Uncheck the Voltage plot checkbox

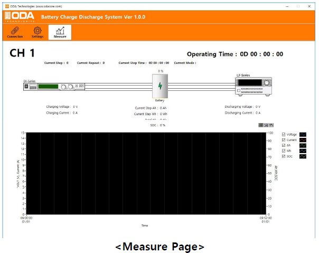point(284,135)
